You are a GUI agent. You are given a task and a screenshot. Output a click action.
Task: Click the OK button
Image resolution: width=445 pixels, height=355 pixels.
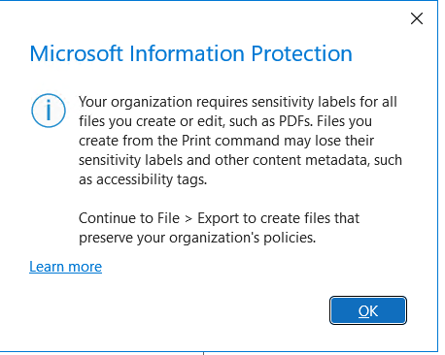(368, 310)
